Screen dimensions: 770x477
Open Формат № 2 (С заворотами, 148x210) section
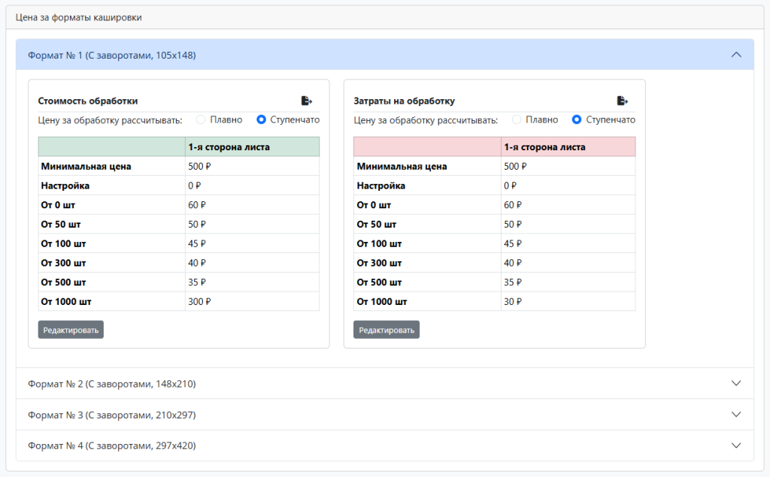(111, 384)
